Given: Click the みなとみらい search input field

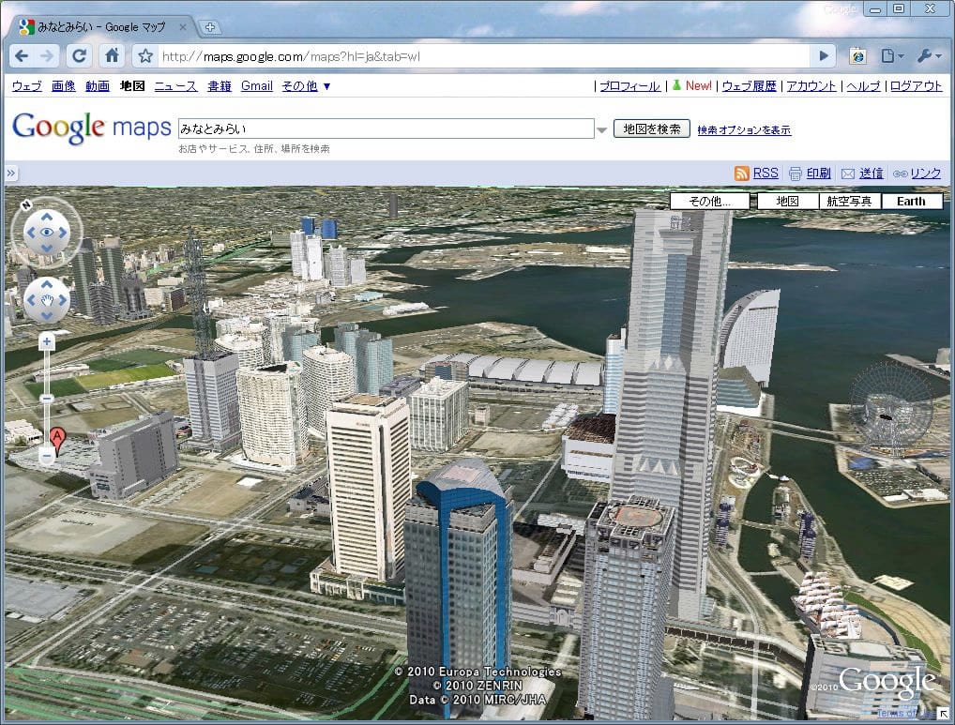Looking at the screenshot, I should pyautogui.click(x=385, y=128).
